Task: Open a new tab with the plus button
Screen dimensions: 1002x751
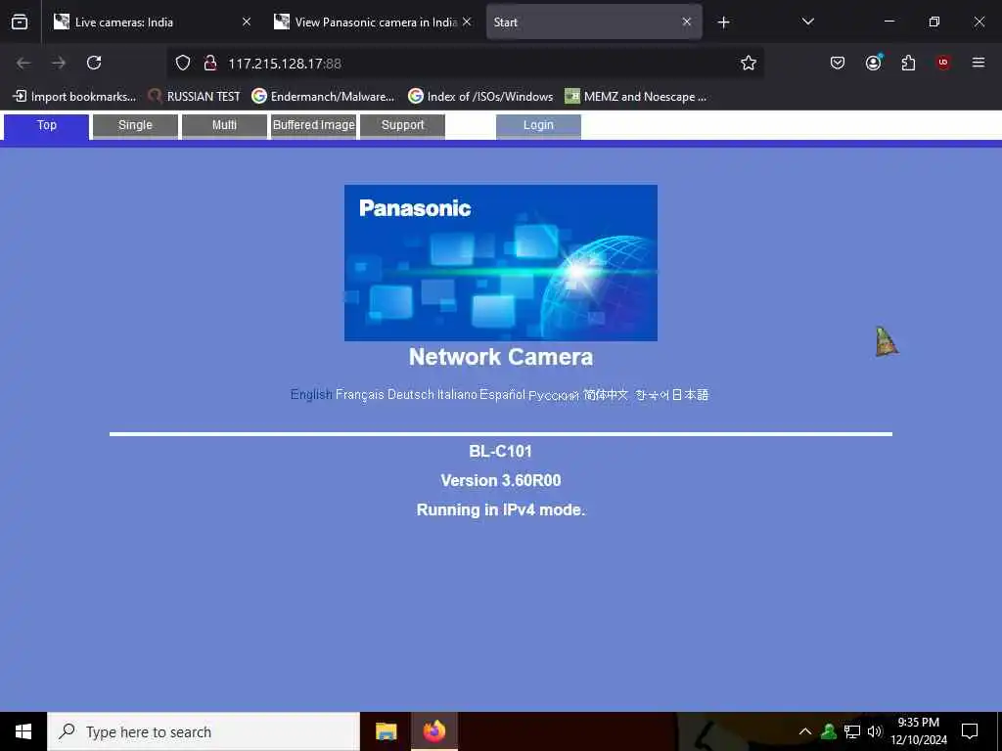Action: click(723, 22)
